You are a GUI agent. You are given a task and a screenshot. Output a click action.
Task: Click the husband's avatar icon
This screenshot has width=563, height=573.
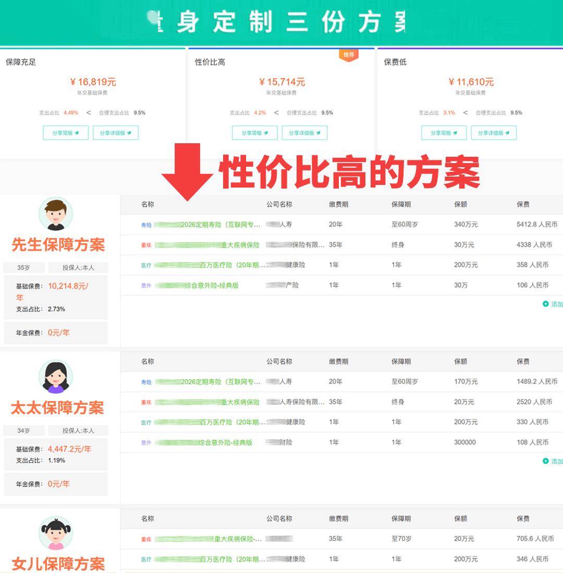pyautogui.click(x=56, y=214)
